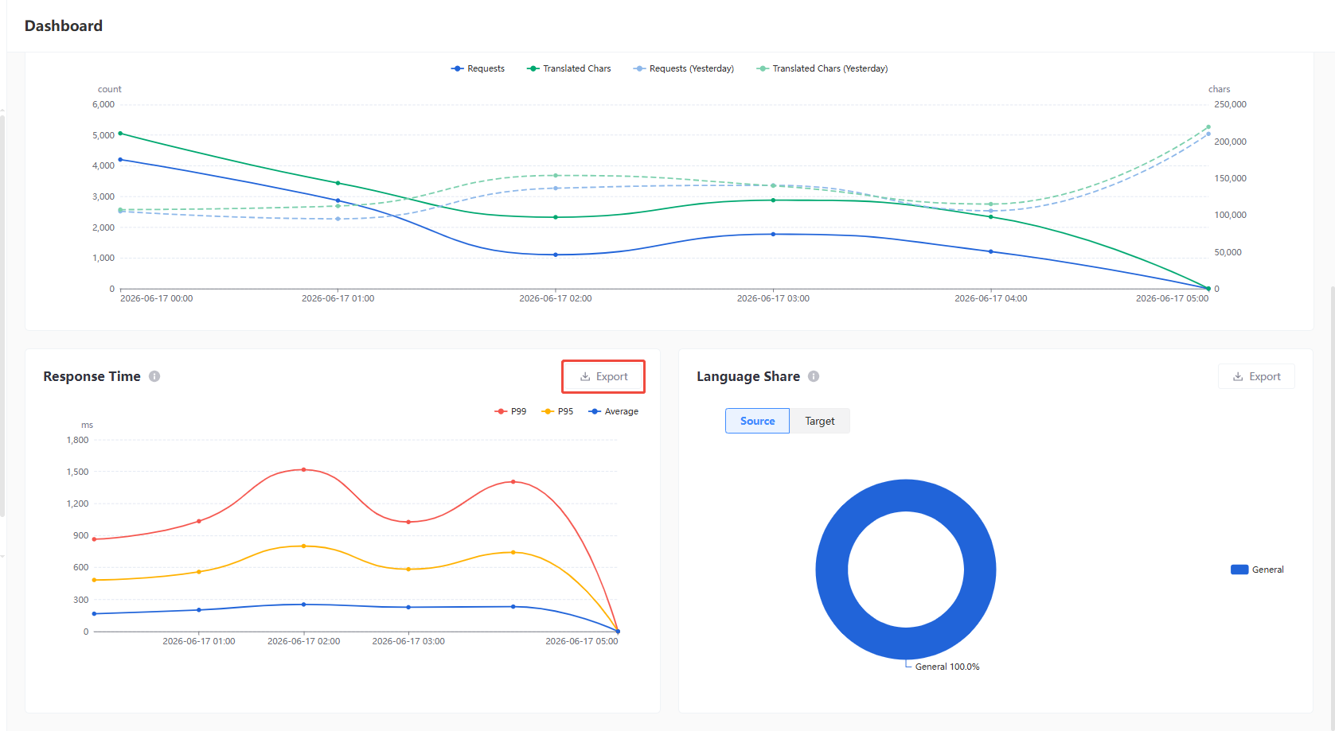Click download icon in Response Time Export
This screenshot has height=731, width=1335.
coord(585,377)
